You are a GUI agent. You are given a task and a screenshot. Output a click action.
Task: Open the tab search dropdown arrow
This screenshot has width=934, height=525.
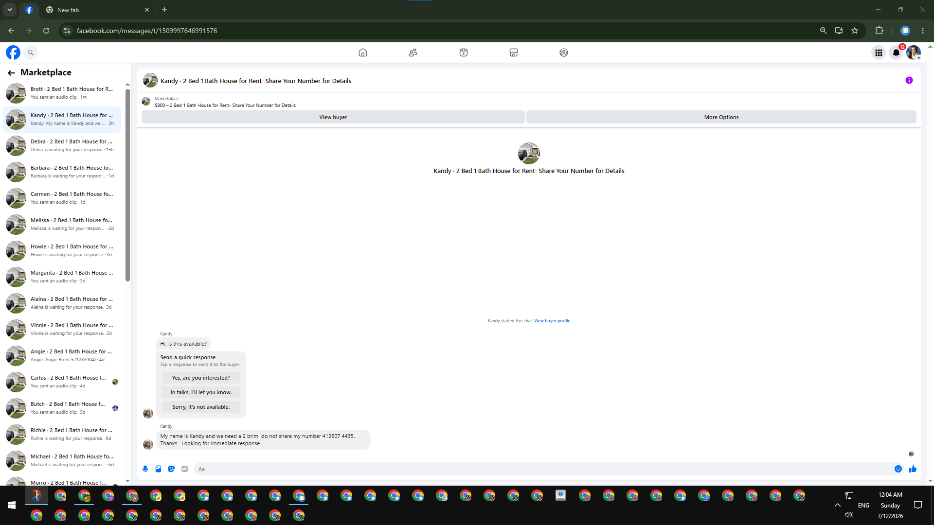click(x=10, y=10)
